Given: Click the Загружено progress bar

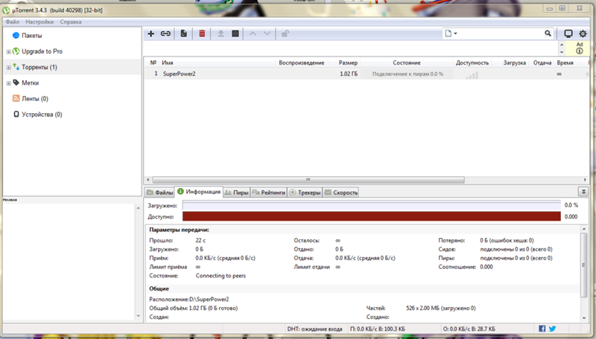Looking at the screenshot, I should tap(371, 205).
